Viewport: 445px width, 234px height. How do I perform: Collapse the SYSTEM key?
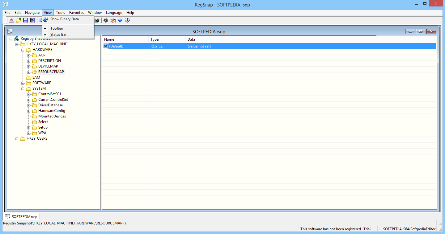click(23, 89)
